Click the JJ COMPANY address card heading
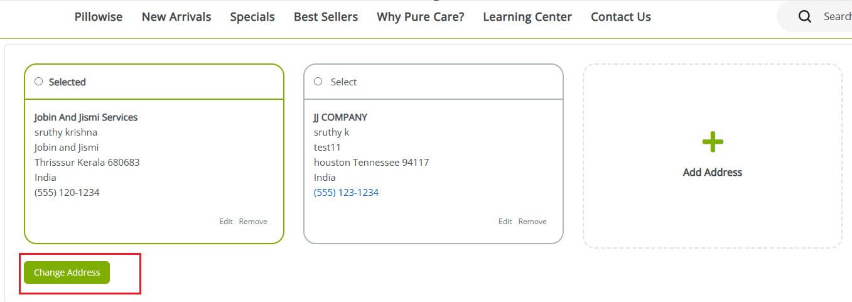Image resolution: width=852 pixels, height=302 pixels. (x=340, y=117)
